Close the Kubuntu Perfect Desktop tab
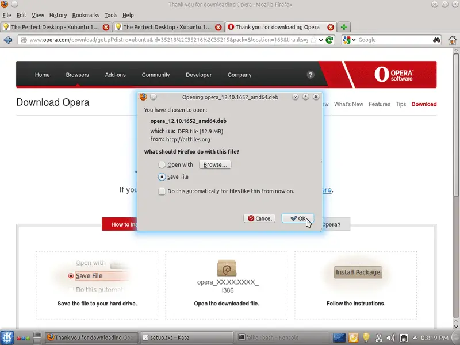The width and height of the screenshot is (460, 345). coord(106,27)
